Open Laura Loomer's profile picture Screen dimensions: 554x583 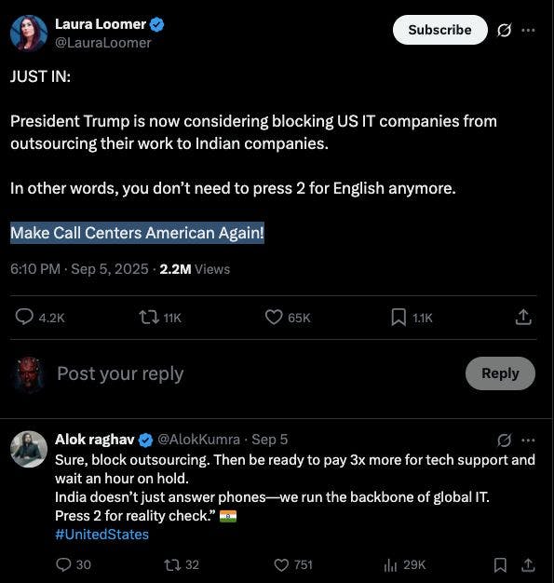click(x=29, y=33)
